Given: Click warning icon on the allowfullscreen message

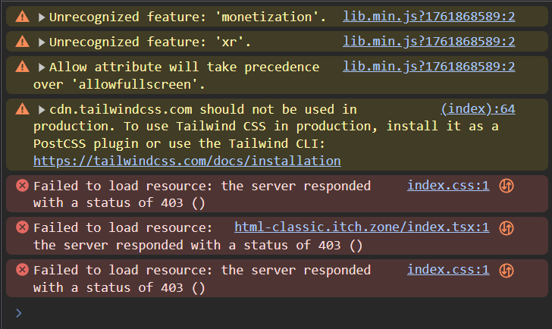Looking at the screenshot, I should 22,67.
